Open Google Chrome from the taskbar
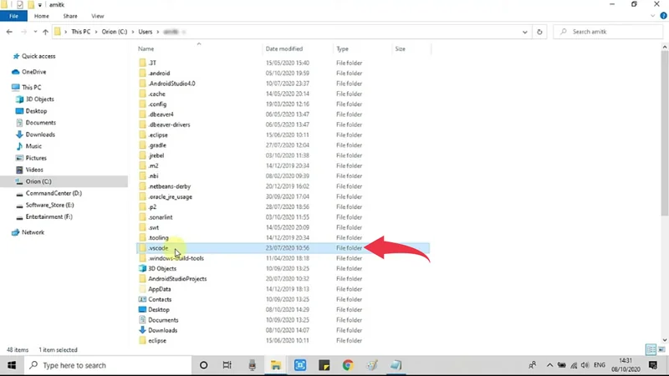 click(348, 365)
